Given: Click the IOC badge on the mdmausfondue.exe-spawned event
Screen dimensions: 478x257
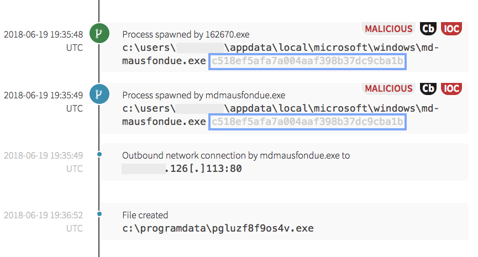Looking at the screenshot, I should (451, 88).
